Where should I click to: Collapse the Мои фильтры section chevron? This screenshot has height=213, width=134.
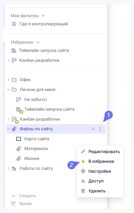click(x=43, y=16)
